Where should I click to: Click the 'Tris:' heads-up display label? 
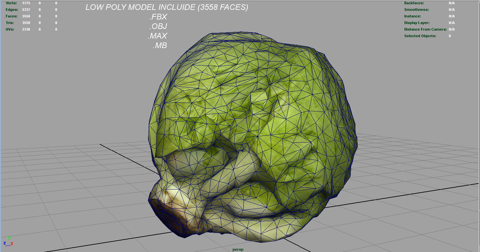10,23
